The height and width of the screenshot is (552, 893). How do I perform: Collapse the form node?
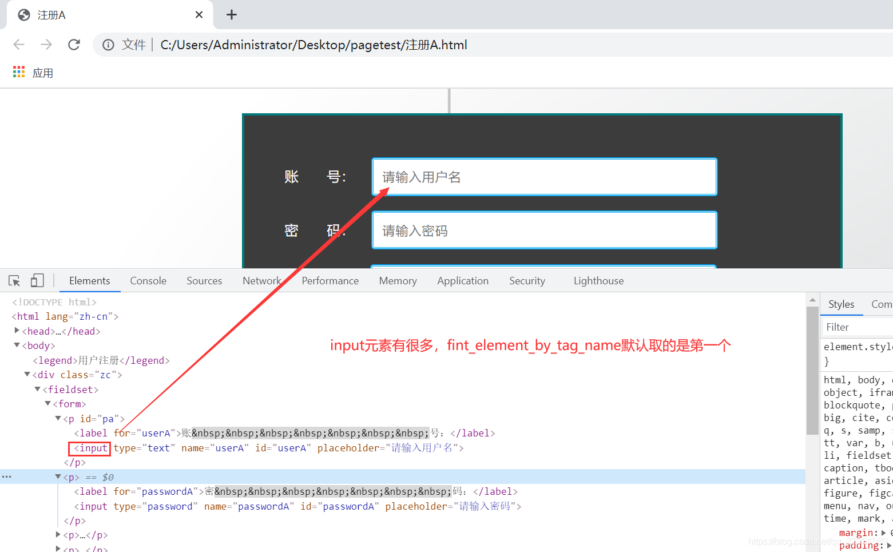pos(47,403)
